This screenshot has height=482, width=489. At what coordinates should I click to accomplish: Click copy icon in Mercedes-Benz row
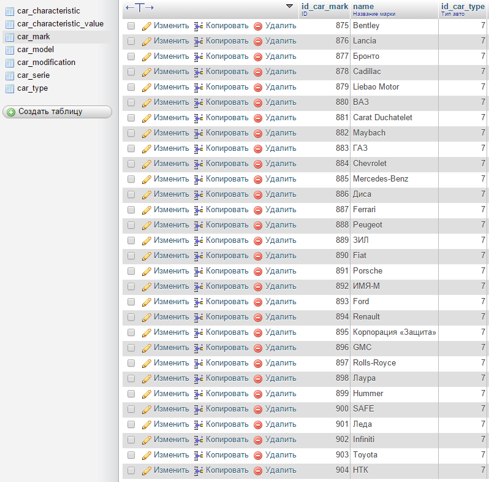[x=199, y=180]
